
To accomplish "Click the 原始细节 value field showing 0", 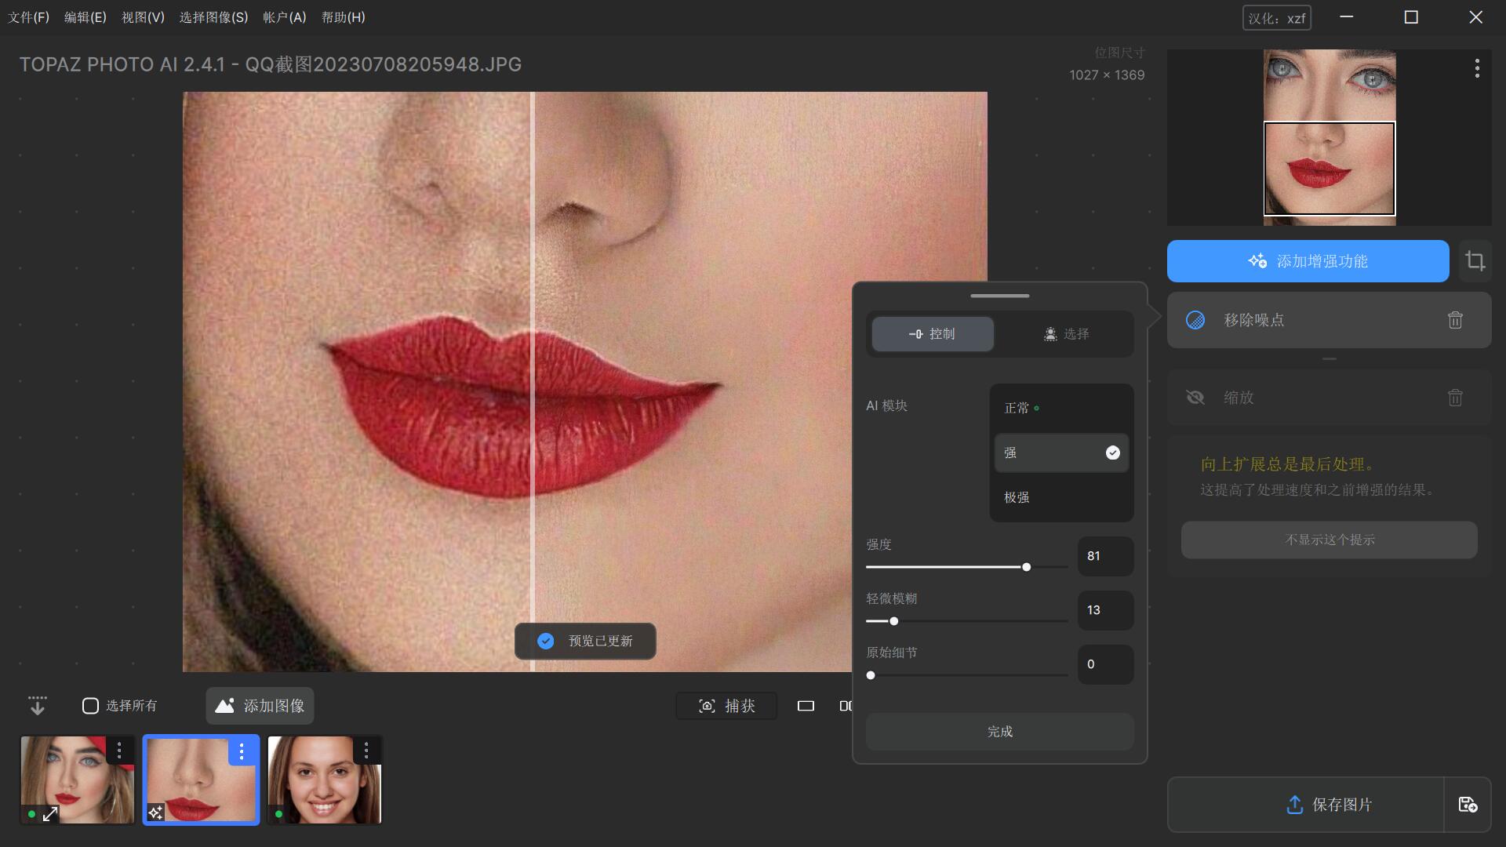I will coord(1105,664).
